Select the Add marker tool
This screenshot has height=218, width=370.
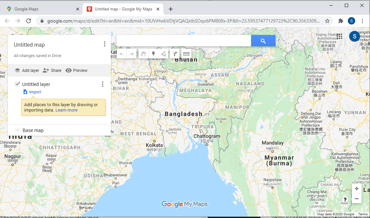pos(154,54)
